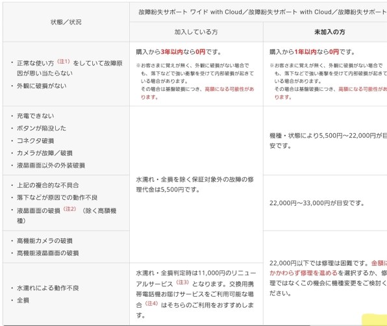
Task: Open footnote 注2 next to 液晶画面の破損
Action: (69, 208)
